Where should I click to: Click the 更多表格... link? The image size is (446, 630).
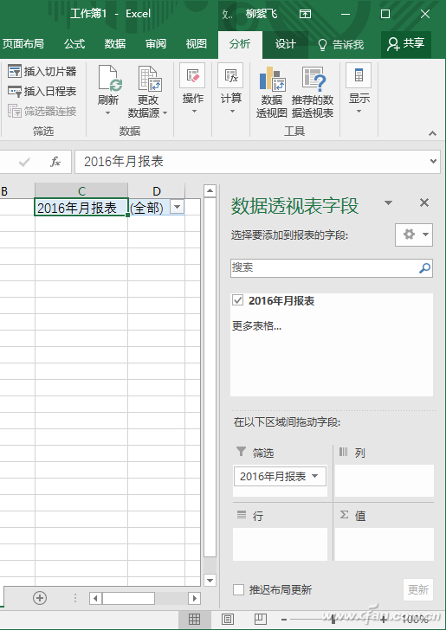click(x=256, y=326)
